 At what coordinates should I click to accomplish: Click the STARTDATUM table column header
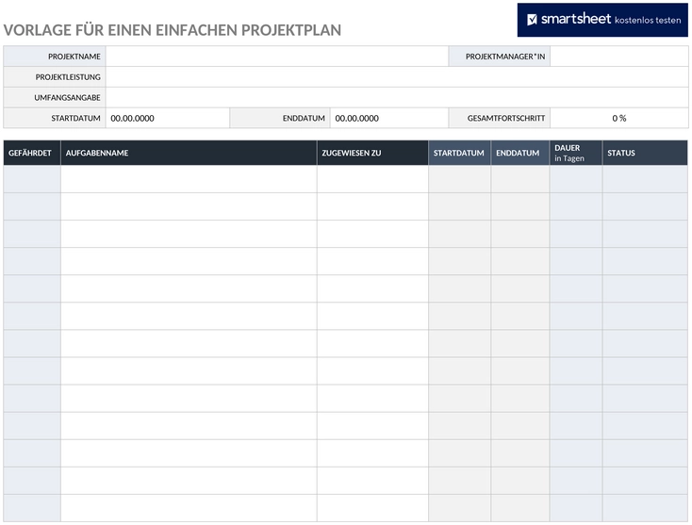(459, 153)
